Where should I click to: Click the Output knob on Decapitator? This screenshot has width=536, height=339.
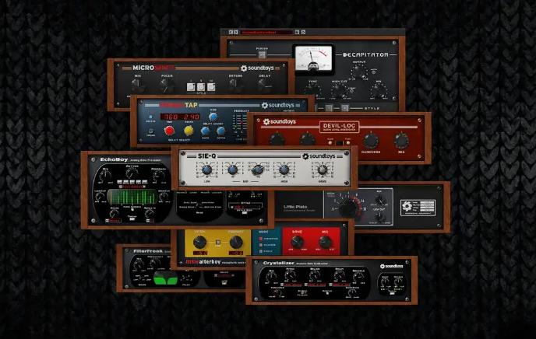[x=359, y=72]
